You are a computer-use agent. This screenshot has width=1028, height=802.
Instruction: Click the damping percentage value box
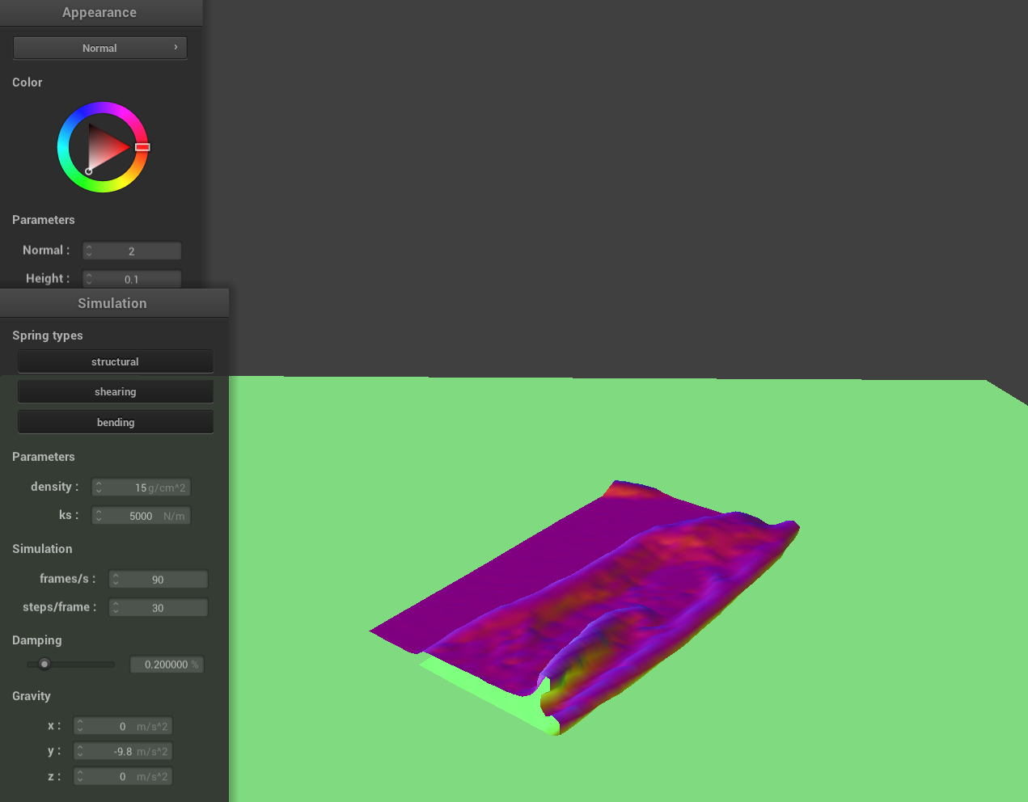click(167, 665)
